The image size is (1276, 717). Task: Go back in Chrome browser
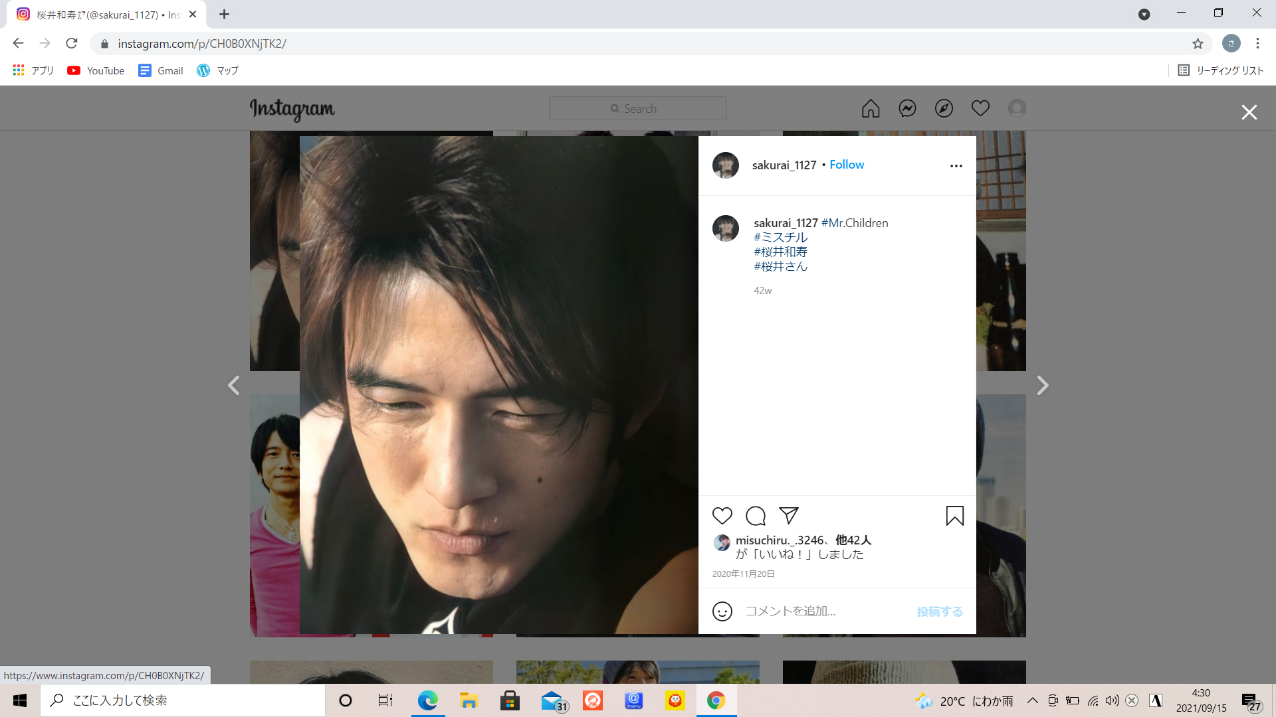click(x=18, y=43)
